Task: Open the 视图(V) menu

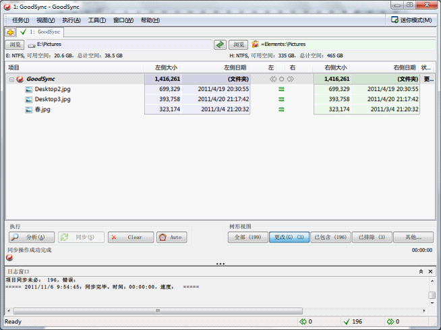Action: tap(46, 20)
